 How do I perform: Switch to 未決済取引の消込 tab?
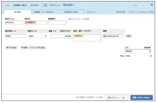(71, 12)
